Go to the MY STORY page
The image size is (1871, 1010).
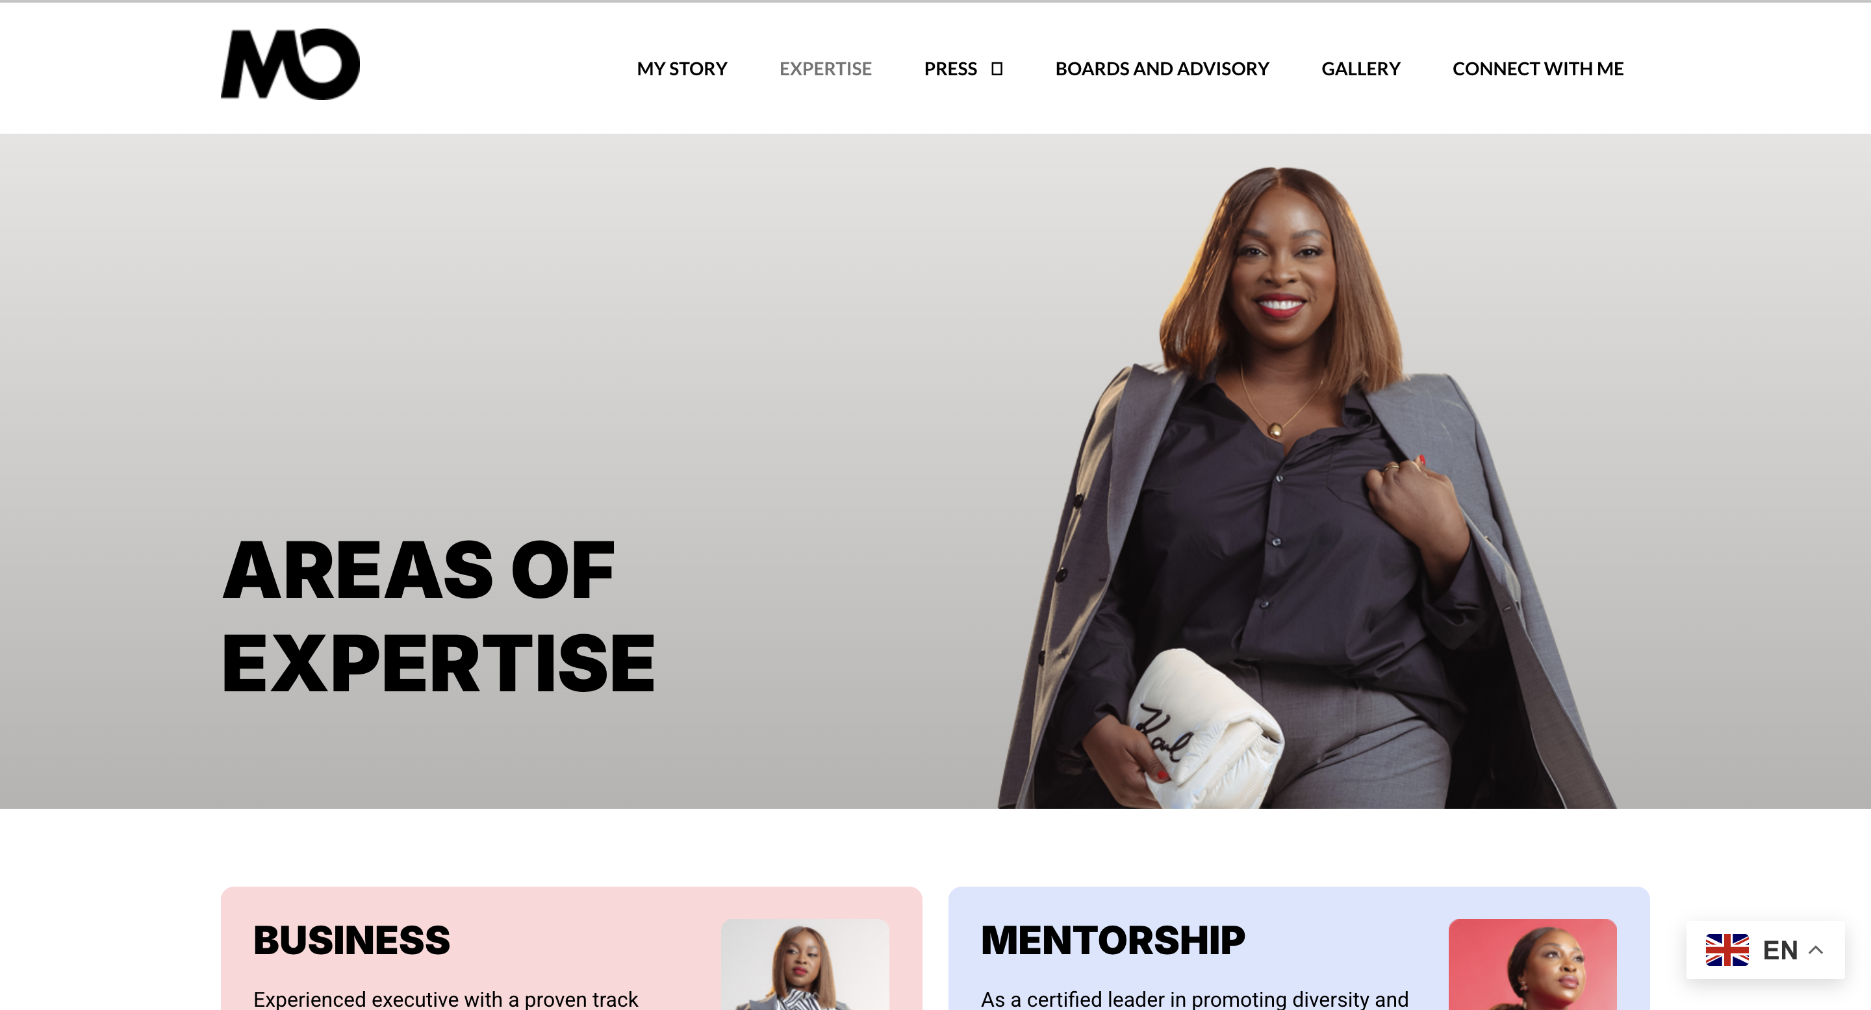[681, 69]
